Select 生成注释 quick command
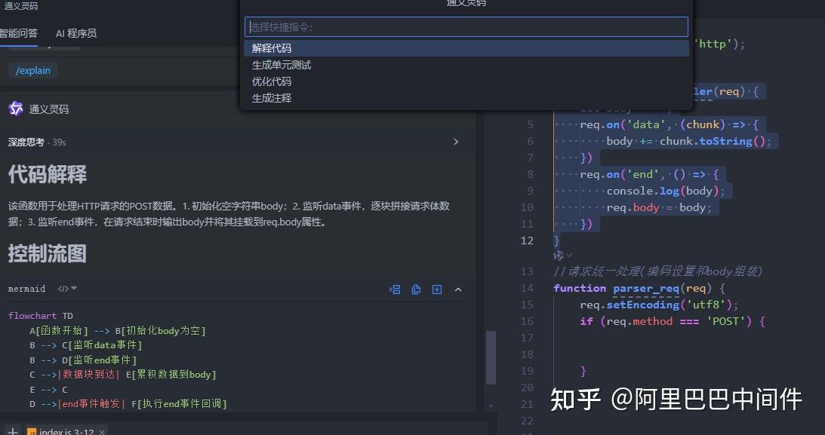Viewport: 825px width, 435px height. (x=466, y=98)
